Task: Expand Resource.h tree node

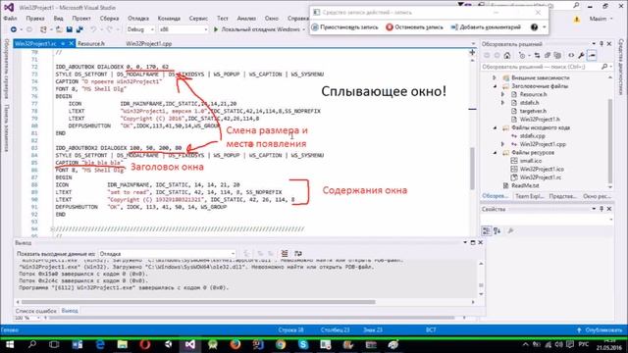Action: (503, 94)
